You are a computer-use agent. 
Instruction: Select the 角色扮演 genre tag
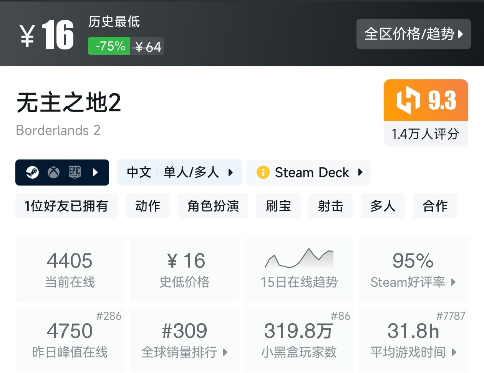[213, 206]
